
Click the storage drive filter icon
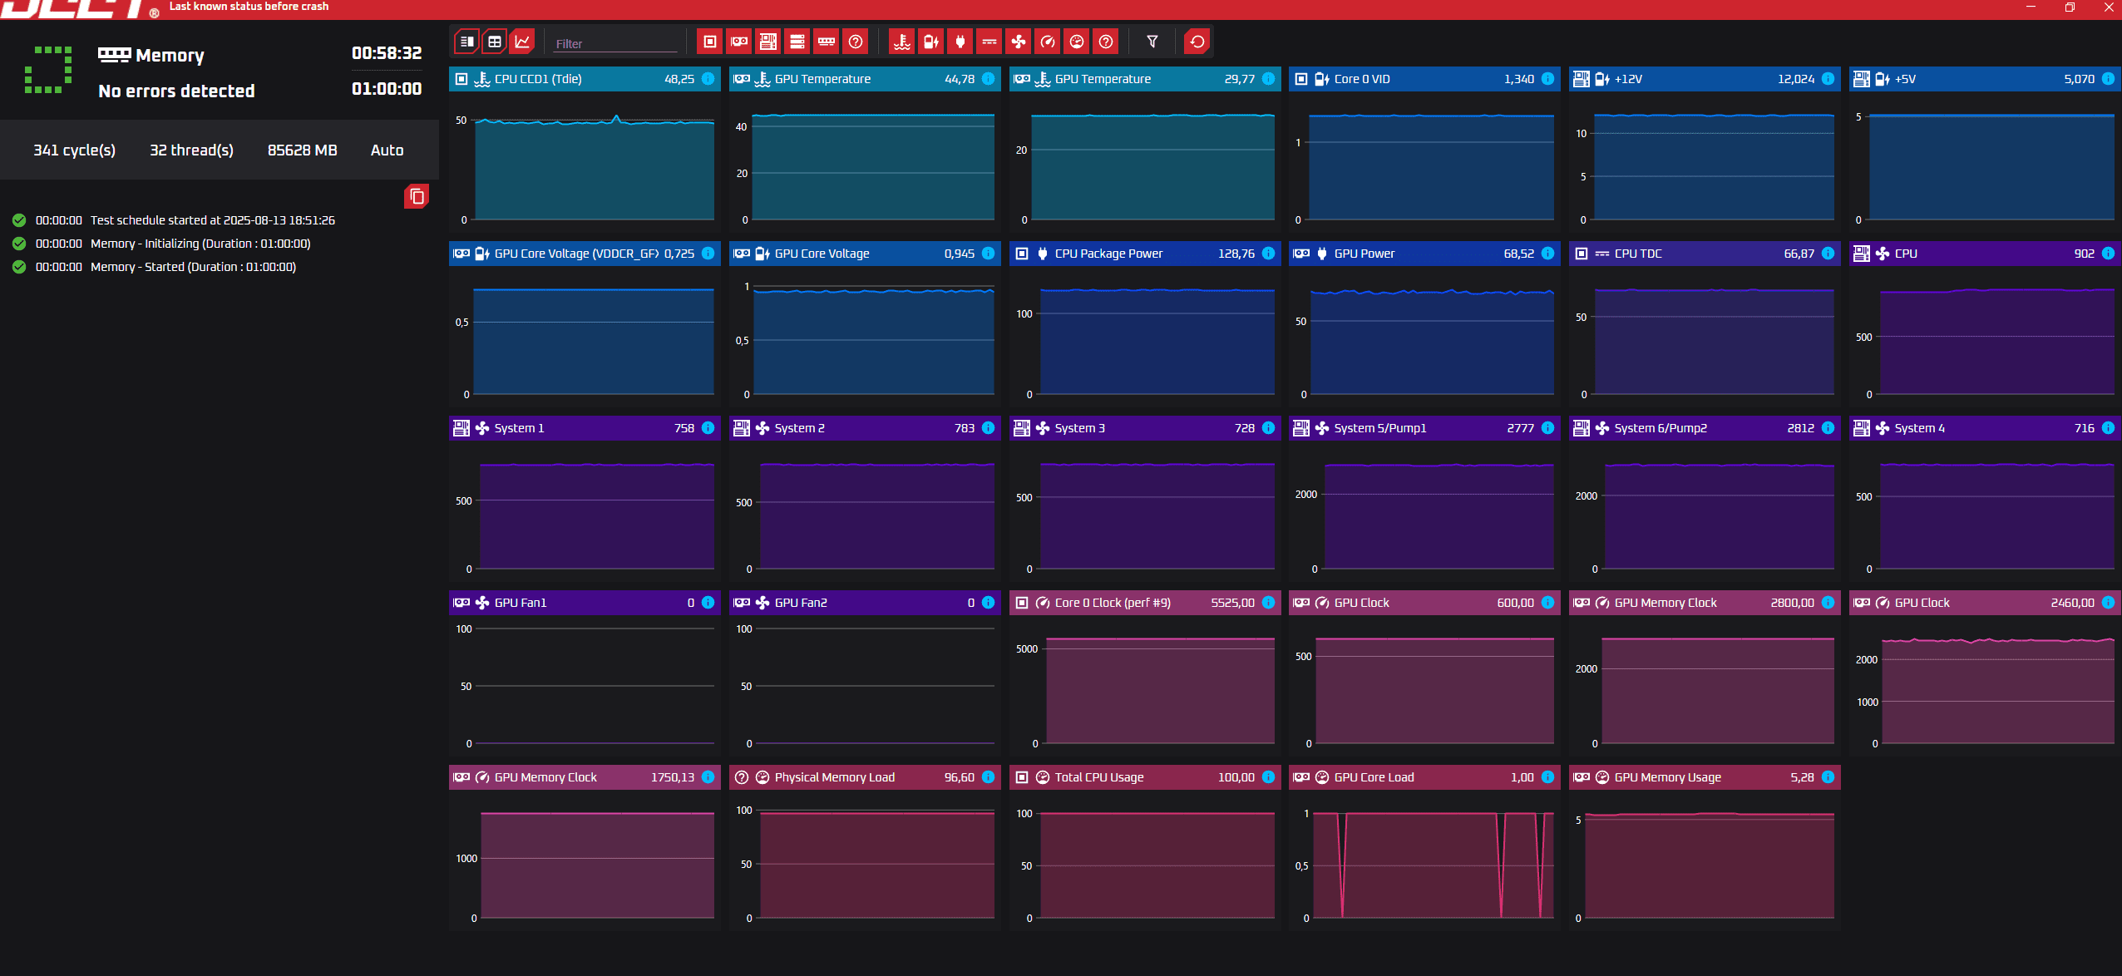click(x=797, y=42)
